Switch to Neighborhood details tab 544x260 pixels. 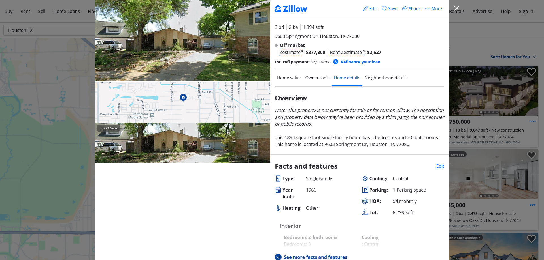point(386,78)
